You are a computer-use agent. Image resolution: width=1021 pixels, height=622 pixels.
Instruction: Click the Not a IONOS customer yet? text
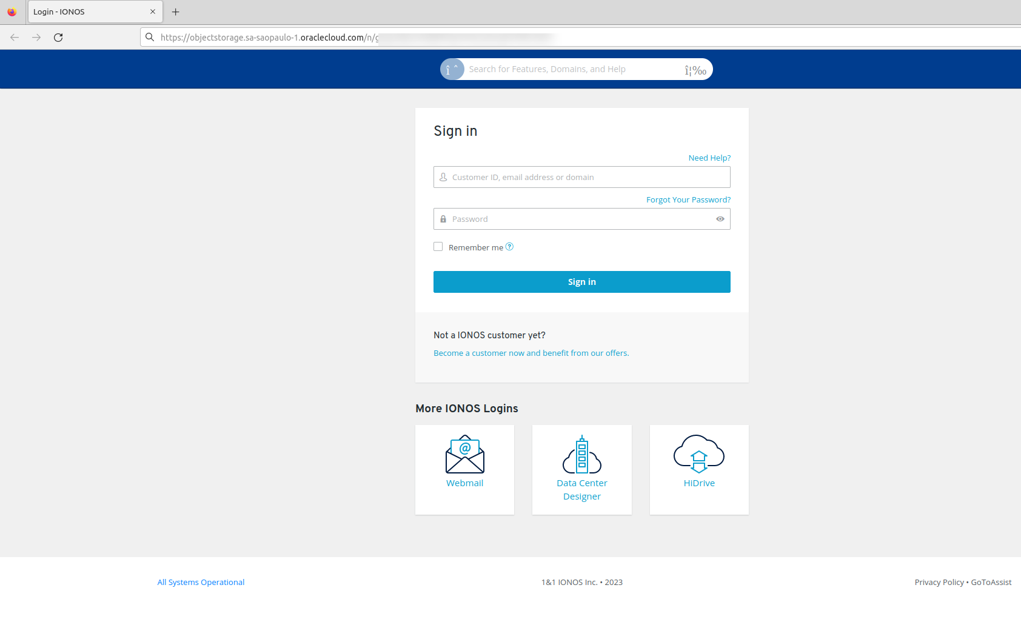[489, 335]
